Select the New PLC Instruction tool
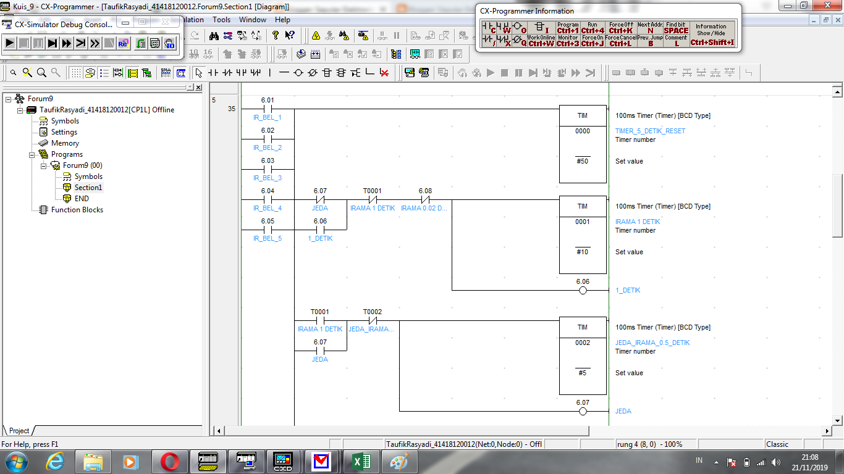 (x=328, y=72)
